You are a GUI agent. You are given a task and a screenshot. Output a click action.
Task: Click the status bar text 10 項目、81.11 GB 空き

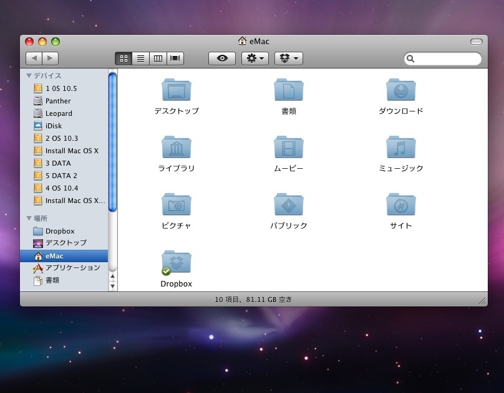(253, 300)
